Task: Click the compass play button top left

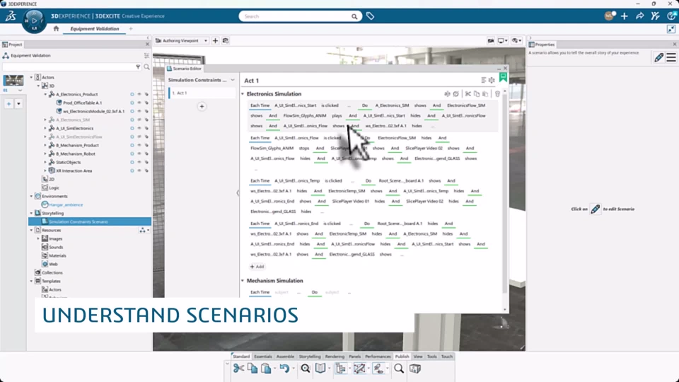Action: (34, 21)
